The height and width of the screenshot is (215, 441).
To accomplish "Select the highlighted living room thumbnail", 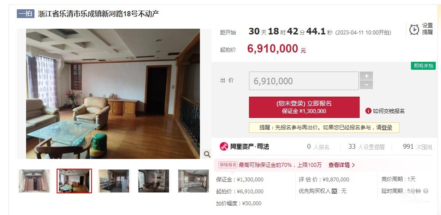I will point(74,181).
